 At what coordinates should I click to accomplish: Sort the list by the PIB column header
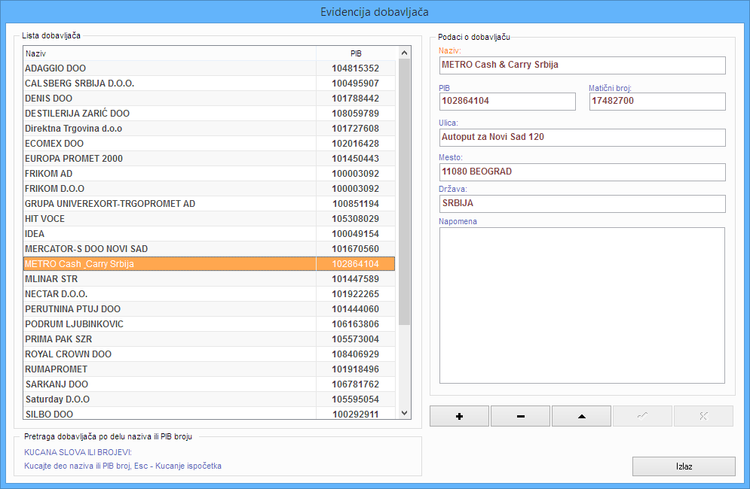tap(356, 53)
